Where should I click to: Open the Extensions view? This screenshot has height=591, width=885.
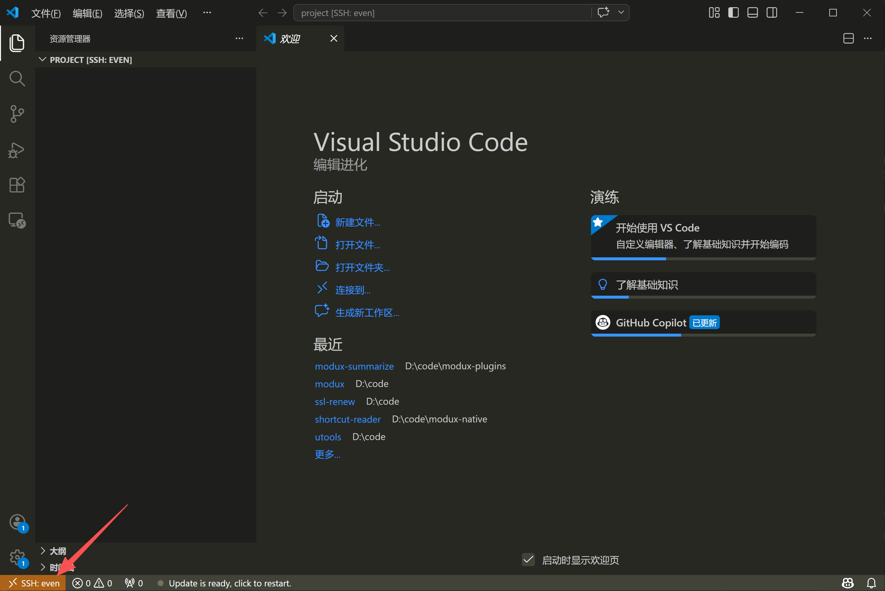(17, 185)
